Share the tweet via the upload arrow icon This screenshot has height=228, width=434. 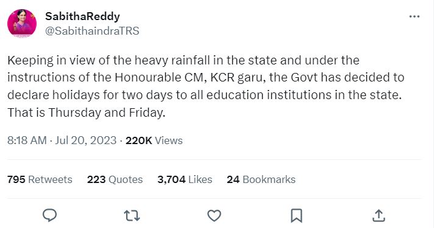click(x=379, y=216)
